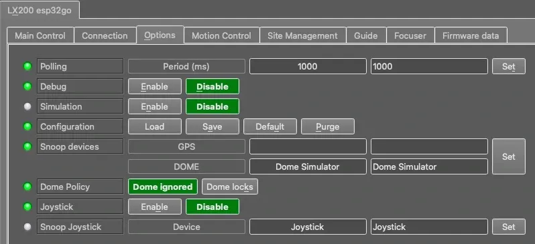
Task: Click the green LED next to Polling
Action: pos(27,66)
